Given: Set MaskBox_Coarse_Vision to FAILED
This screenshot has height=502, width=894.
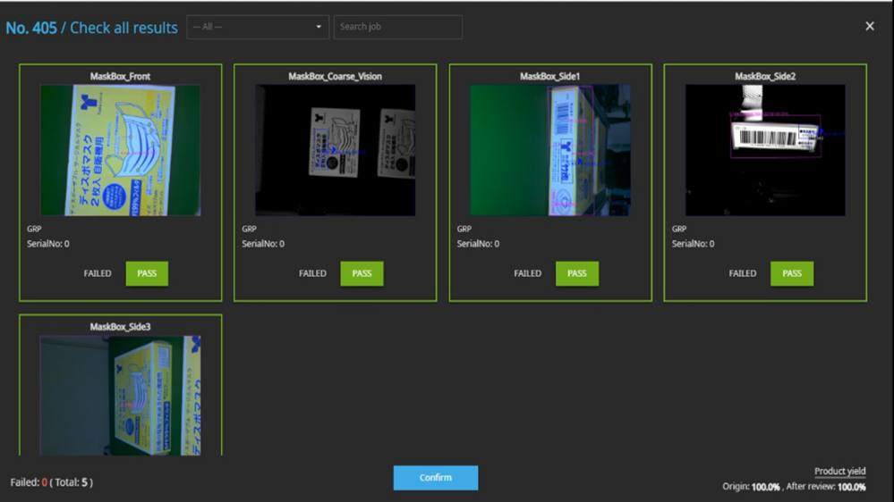Looking at the screenshot, I should [x=312, y=273].
